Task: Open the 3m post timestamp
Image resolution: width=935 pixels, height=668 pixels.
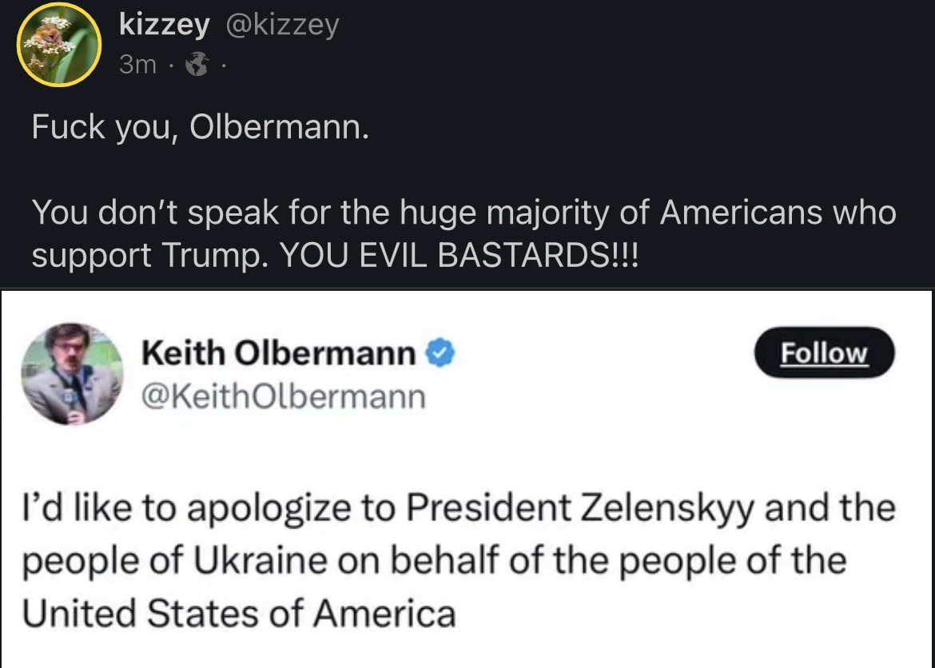Action: click(x=137, y=66)
